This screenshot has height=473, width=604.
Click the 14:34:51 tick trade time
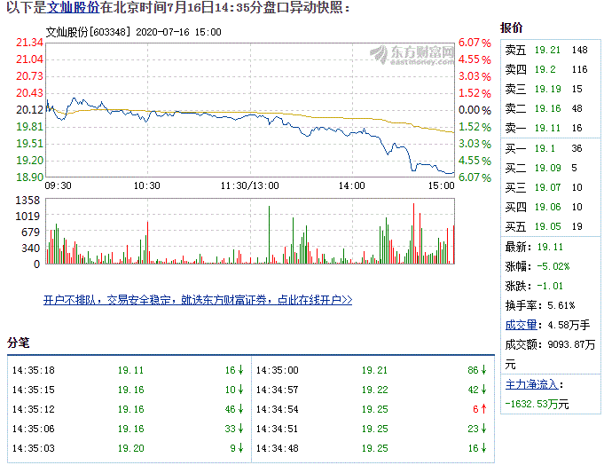point(278,429)
